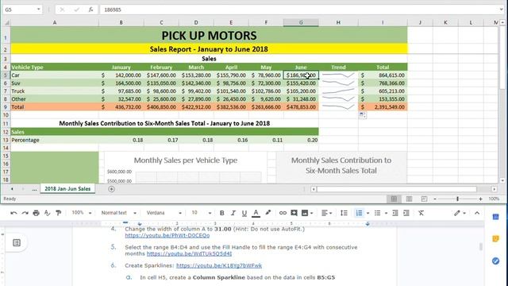Toggle italic formatting in Docs toolbar
Image resolution: width=508 pixels, height=286 pixels.
[x=233, y=213]
